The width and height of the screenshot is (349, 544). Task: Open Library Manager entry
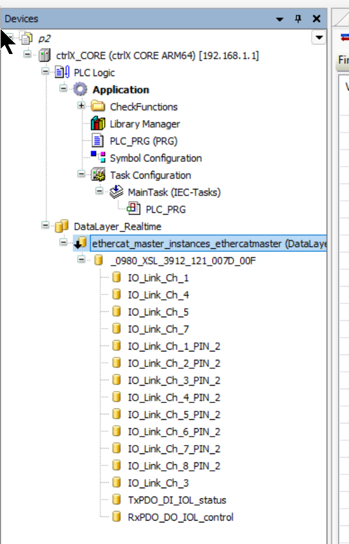[x=145, y=124]
